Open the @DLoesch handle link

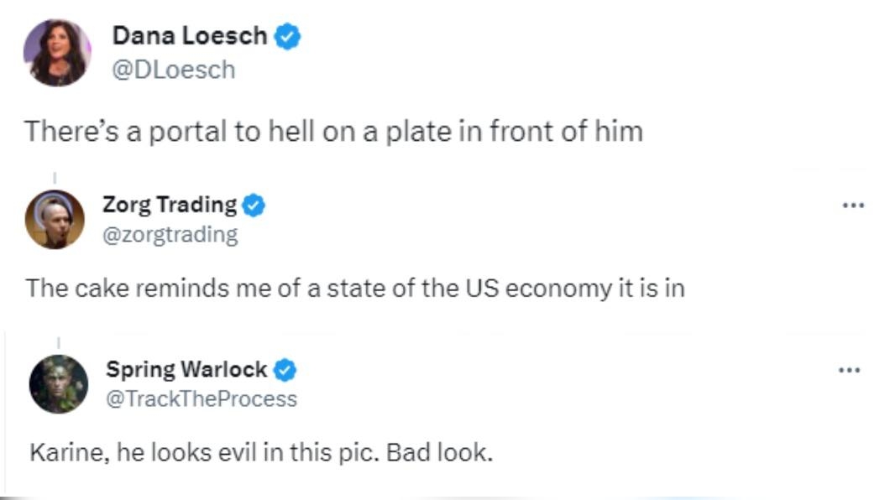click(x=174, y=70)
